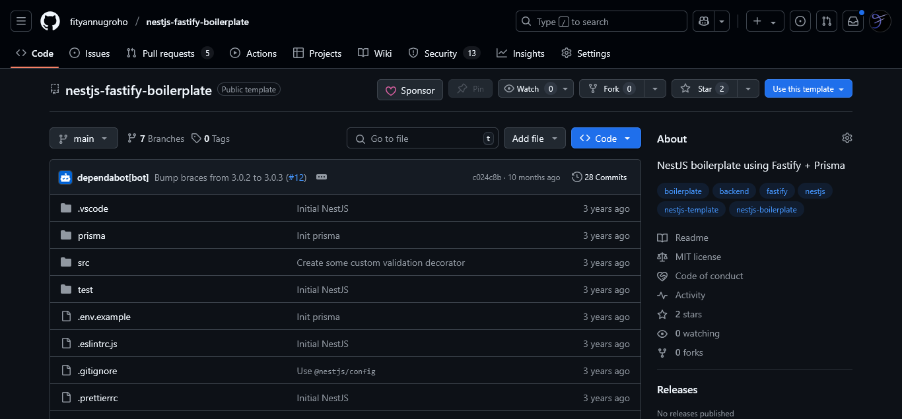Select the nestjs topic tag
902x419 pixels.
(x=815, y=191)
